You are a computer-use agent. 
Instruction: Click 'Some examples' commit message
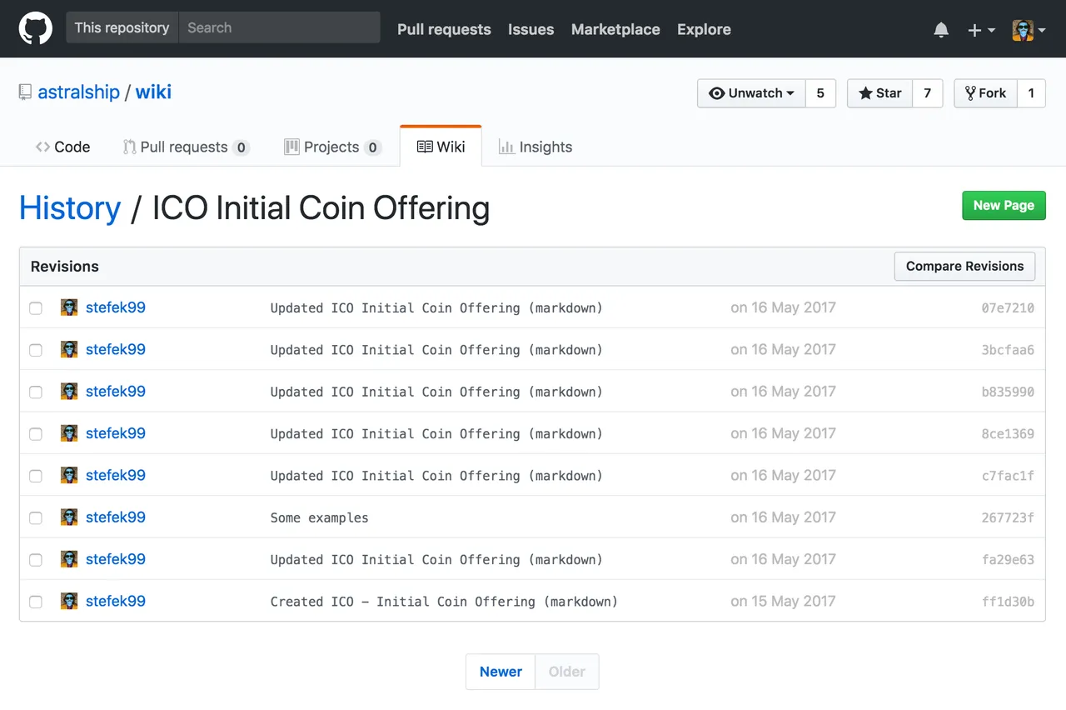click(319, 517)
